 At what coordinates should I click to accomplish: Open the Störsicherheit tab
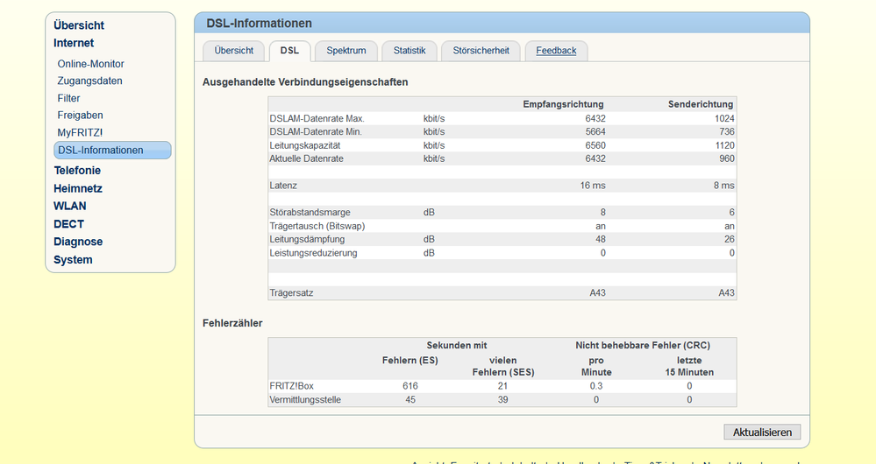tap(481, 51)
